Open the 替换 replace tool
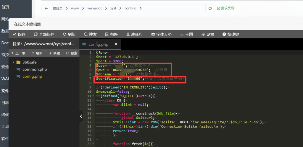303x147 pixels. coord(112,34)
